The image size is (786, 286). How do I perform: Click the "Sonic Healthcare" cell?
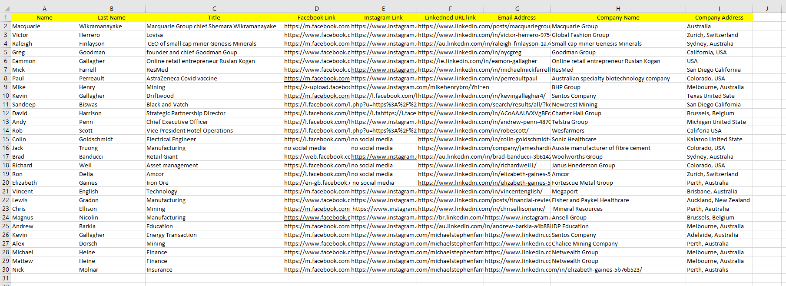(618, 139)
